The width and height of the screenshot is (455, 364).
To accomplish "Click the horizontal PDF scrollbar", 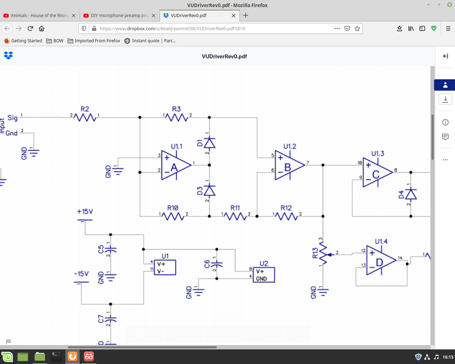I will tap(142, 347).
